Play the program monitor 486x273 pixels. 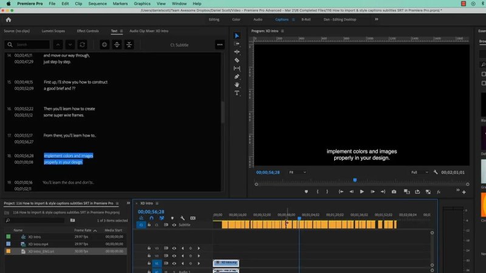click(361, 192)
